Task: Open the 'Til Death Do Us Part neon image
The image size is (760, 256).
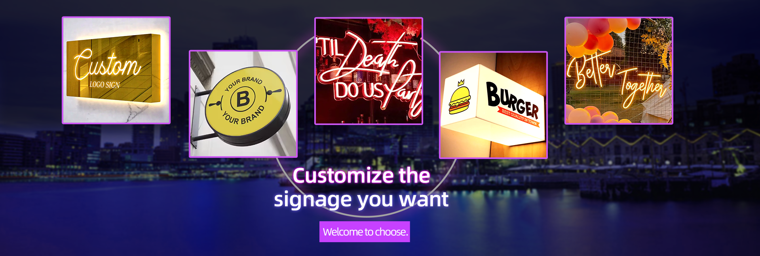Action: click(x=369, y=71)
